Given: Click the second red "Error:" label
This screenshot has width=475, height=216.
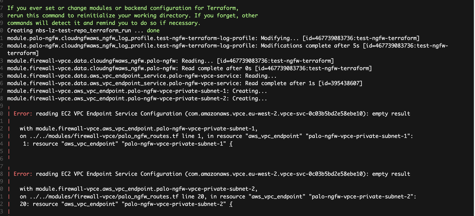Looking at the screenshot, I should tap(22, 174).
